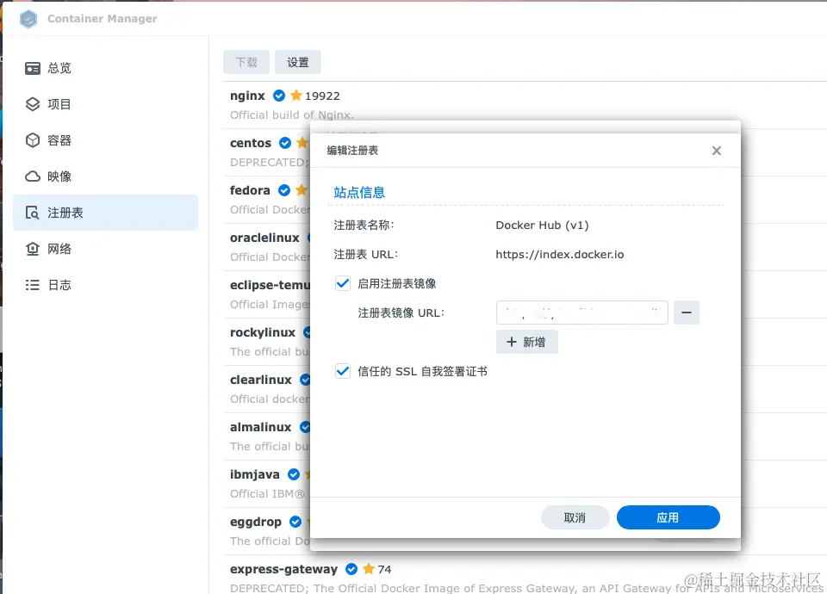Click the 下载 download button

pyautogui.click(x=246, y=62)
